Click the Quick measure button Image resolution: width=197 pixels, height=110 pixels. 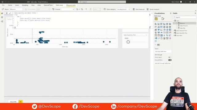pos(153,9)
